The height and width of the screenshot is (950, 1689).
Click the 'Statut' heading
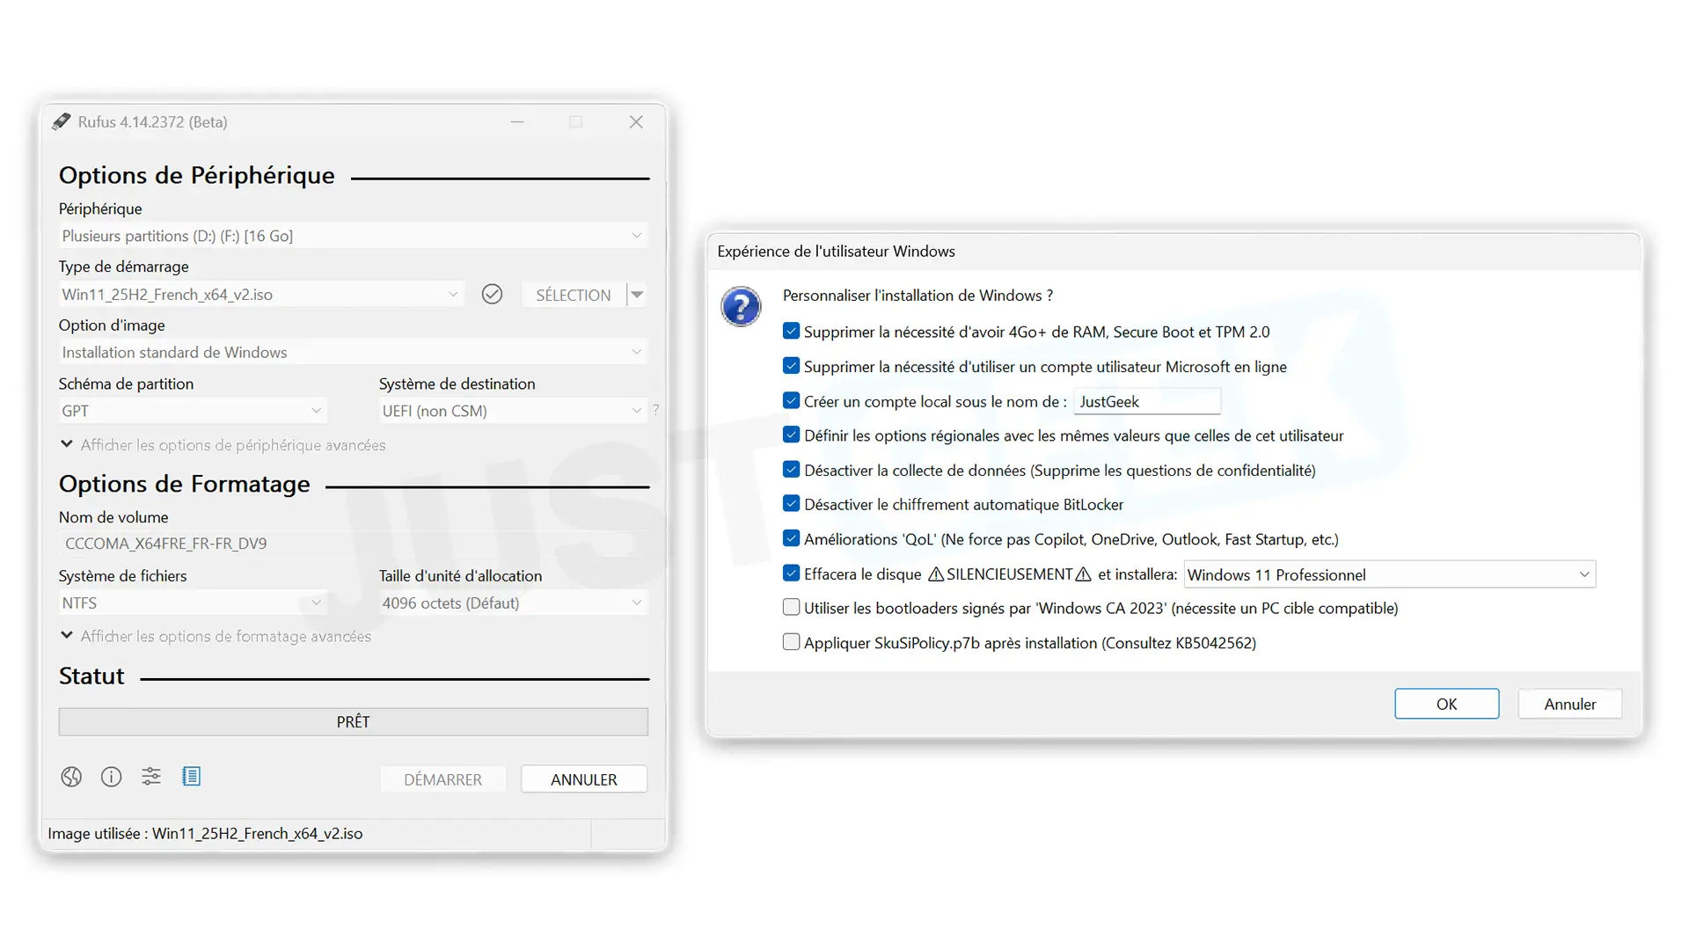(x=91, y=676)
